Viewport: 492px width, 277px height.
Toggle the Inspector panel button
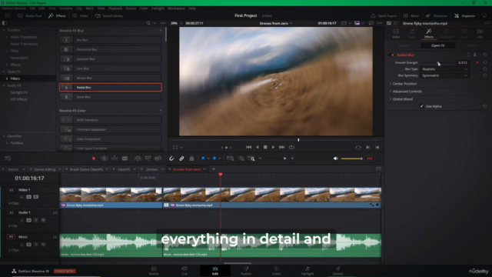464,15
